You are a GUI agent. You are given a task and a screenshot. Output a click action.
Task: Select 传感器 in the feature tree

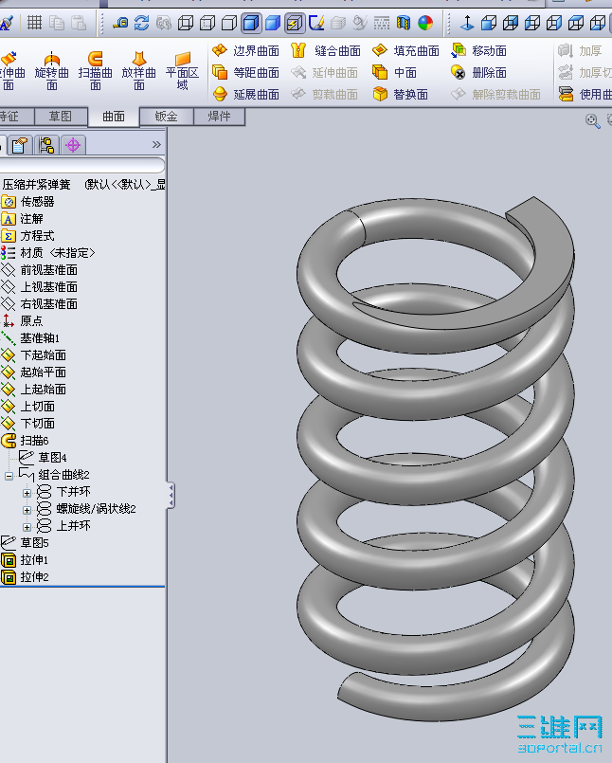coord(27,202)
